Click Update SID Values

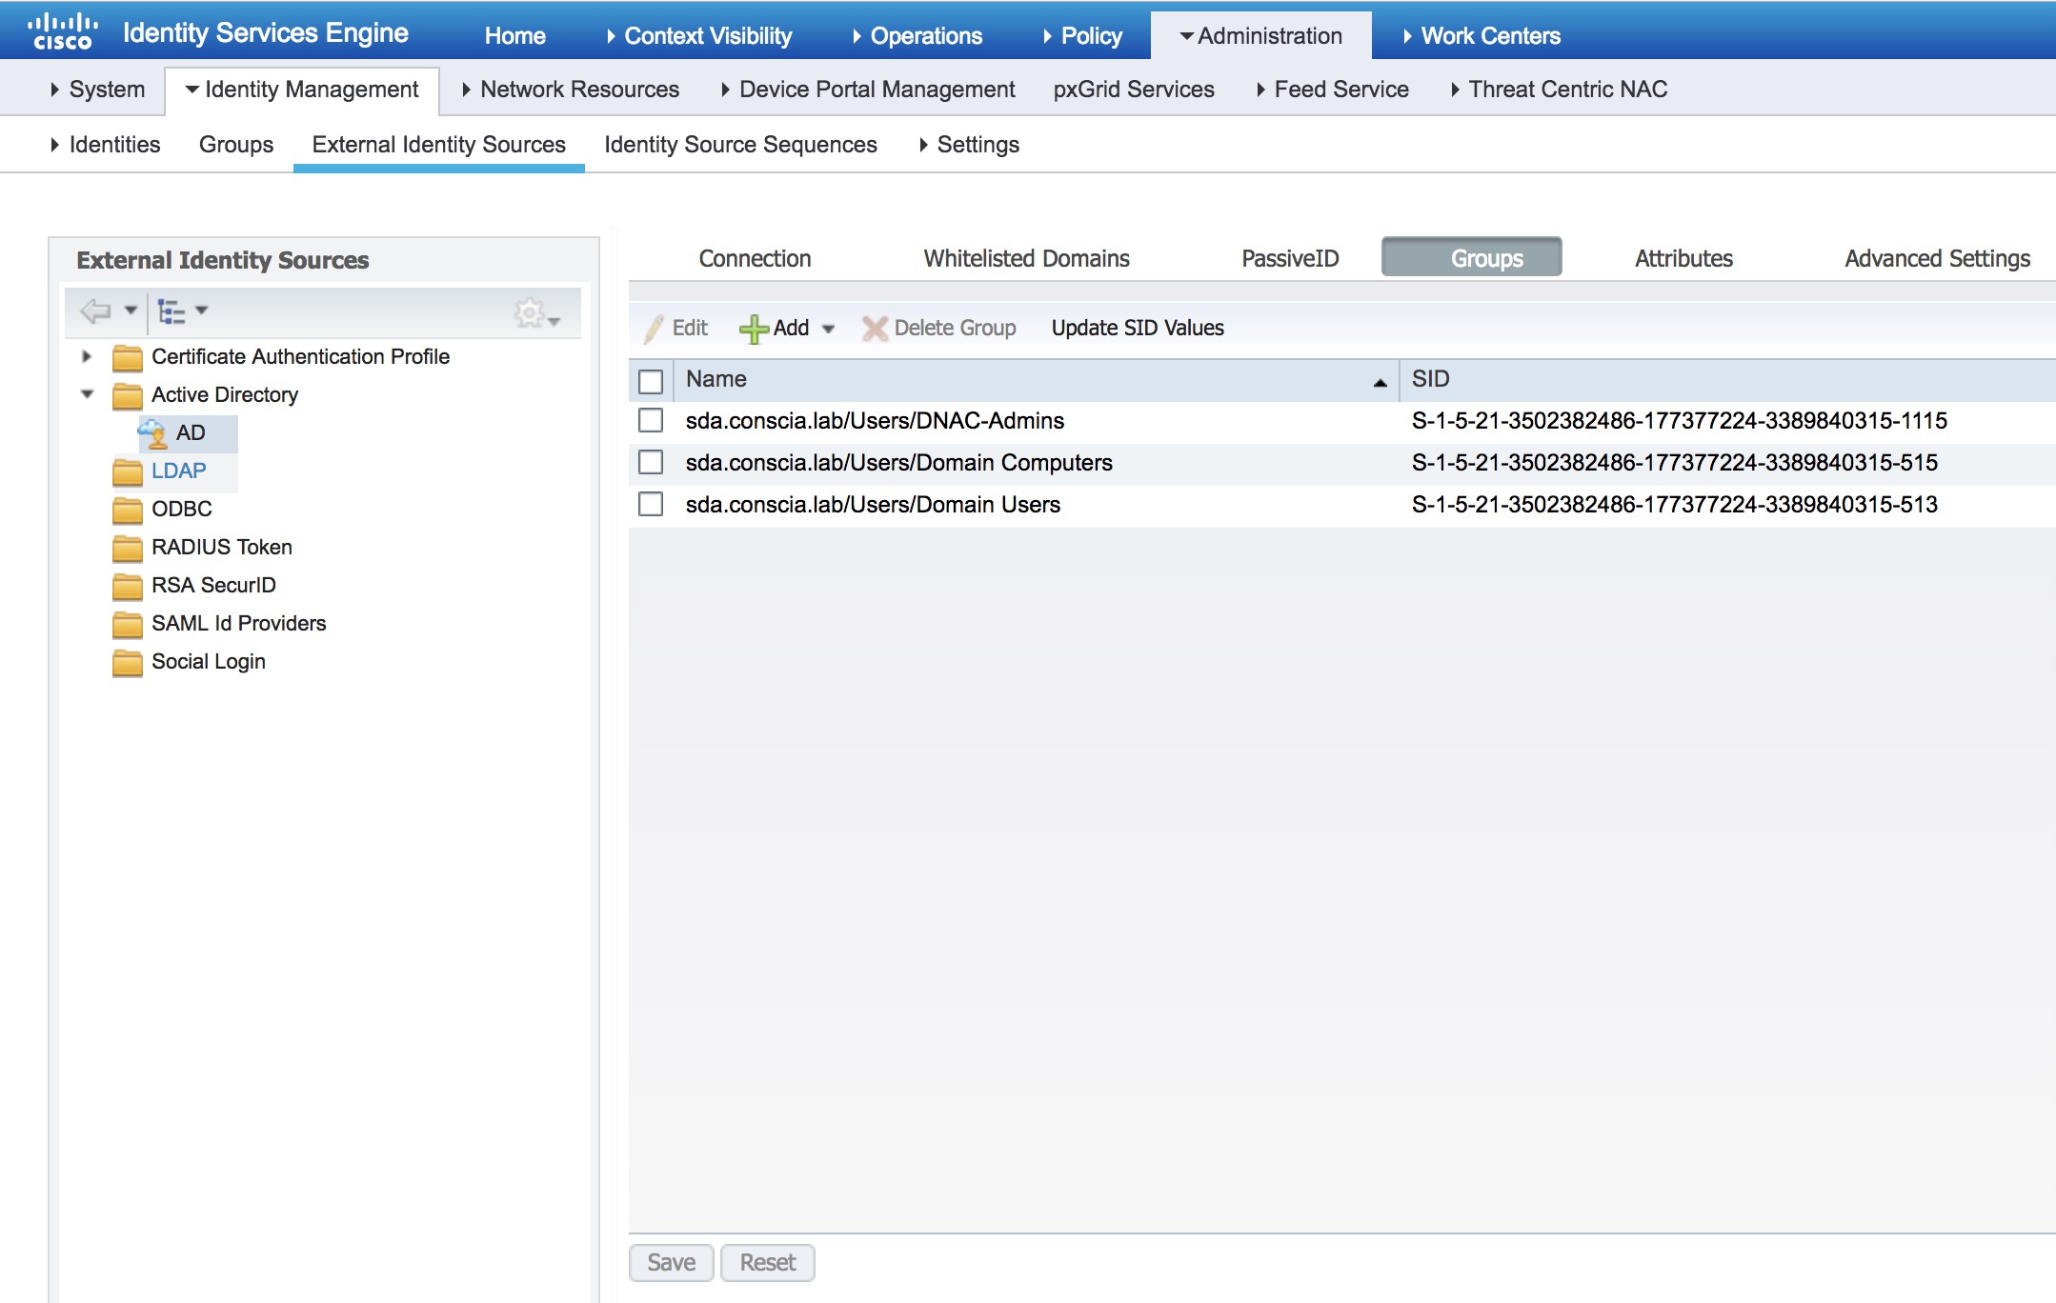[x=1138, y=329]
